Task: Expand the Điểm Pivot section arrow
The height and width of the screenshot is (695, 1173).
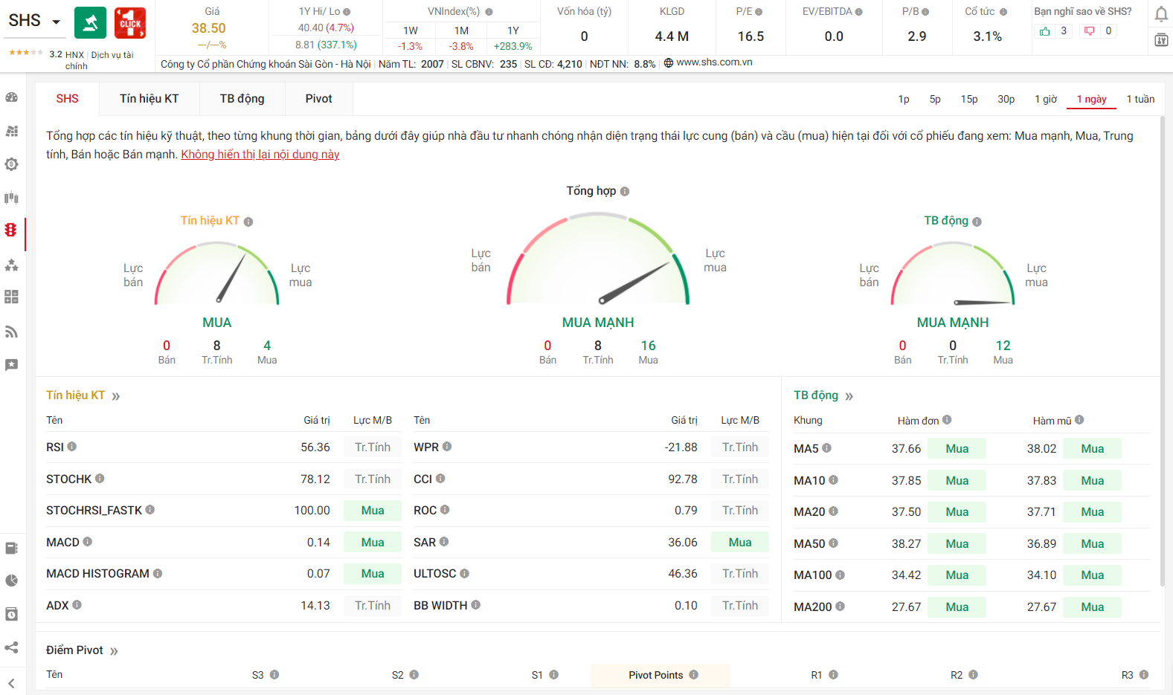Action: (x=114, y=651)
